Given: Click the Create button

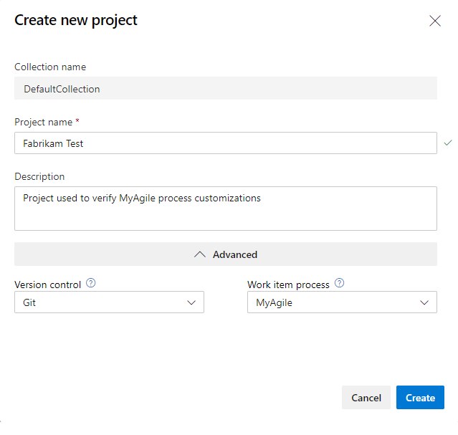Looking at the screenshot, I should coord(420,397).
